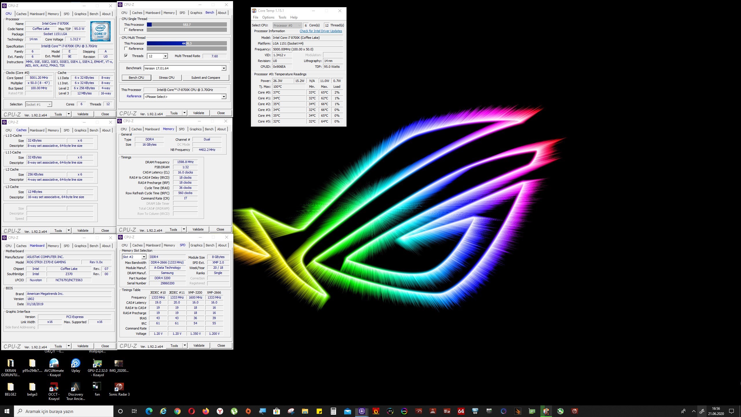Click the Stress CPU button
Image resolution: width=741 pixels, height=417 pixels.
(167, 78)
